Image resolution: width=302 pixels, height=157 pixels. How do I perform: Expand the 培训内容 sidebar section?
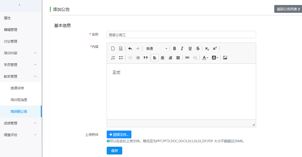click(x=21, y=53)
